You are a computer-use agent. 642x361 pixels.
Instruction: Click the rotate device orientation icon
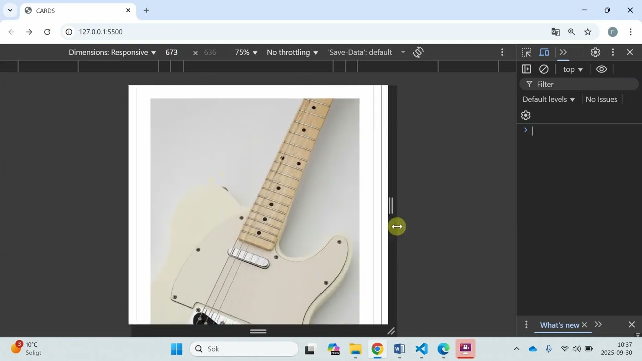pos(418,52)
